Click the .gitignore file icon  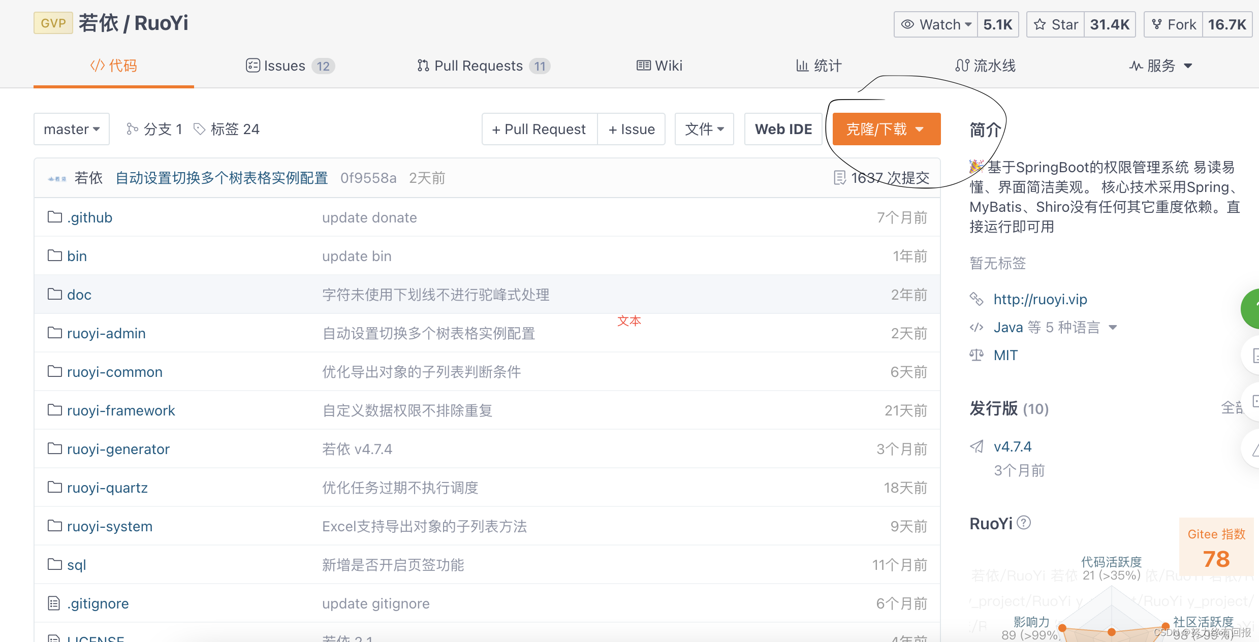pos(54,603)
